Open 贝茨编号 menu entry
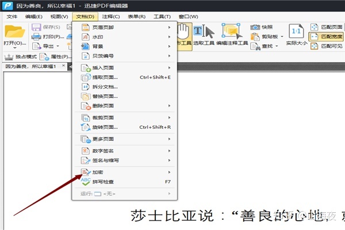This screenshot has width=345, height=230. click(x=125, y=56)
